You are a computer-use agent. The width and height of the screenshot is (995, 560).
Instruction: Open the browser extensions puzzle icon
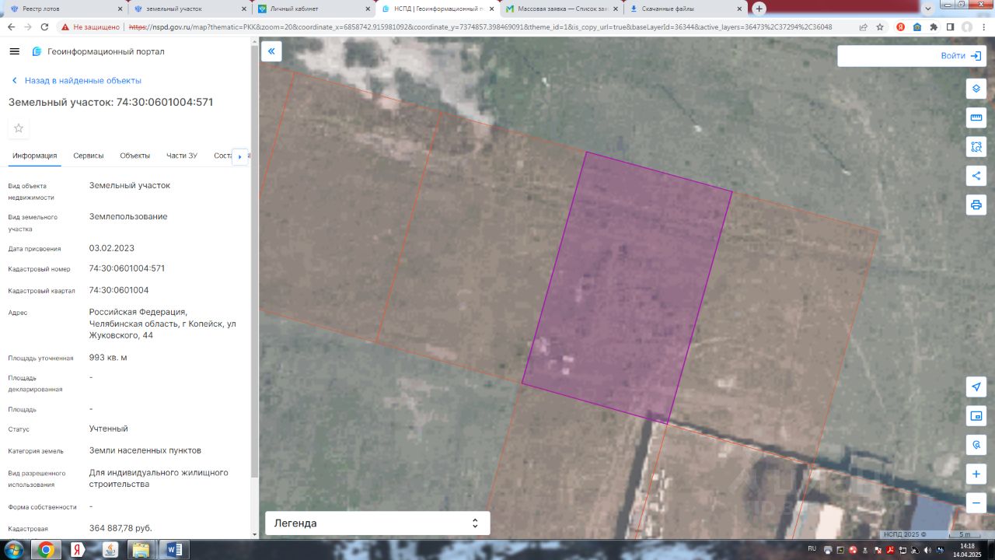934,26
